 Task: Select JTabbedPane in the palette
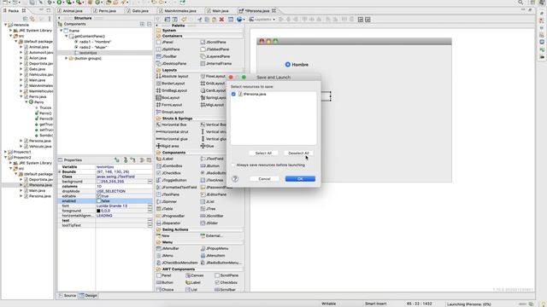215,49
